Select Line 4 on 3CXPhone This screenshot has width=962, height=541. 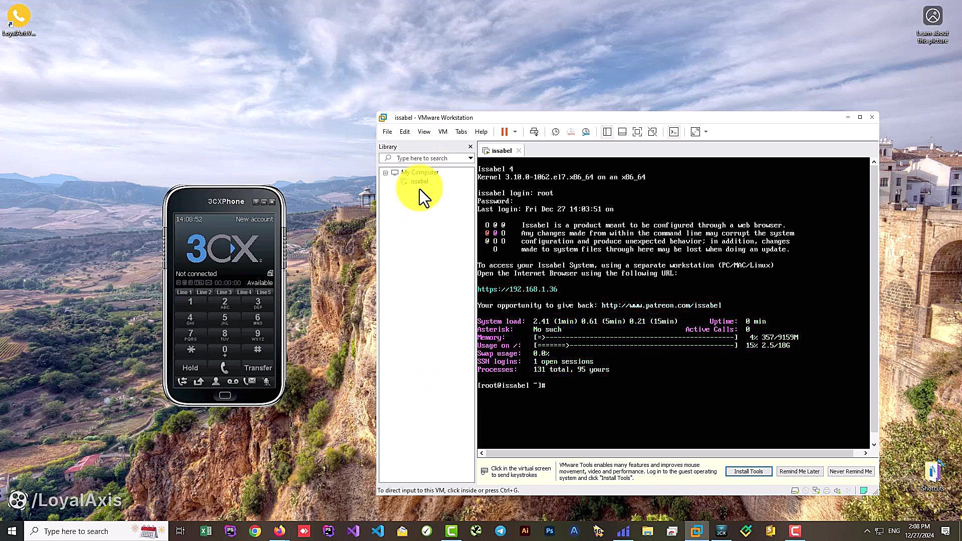click(x=244, y=292)
